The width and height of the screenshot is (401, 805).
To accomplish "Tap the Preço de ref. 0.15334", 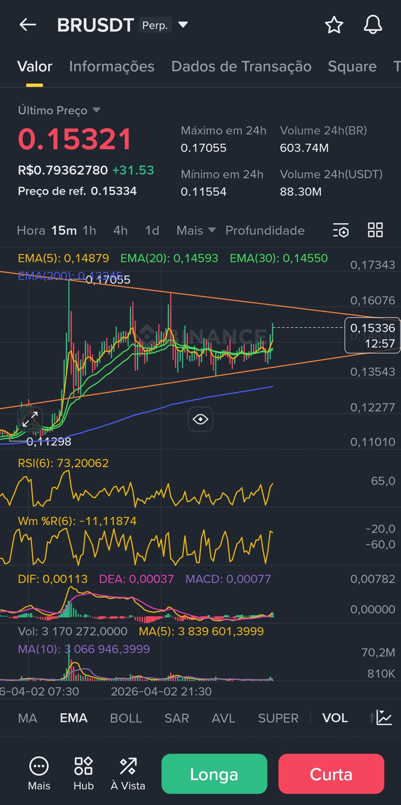I will coord(77,191).
